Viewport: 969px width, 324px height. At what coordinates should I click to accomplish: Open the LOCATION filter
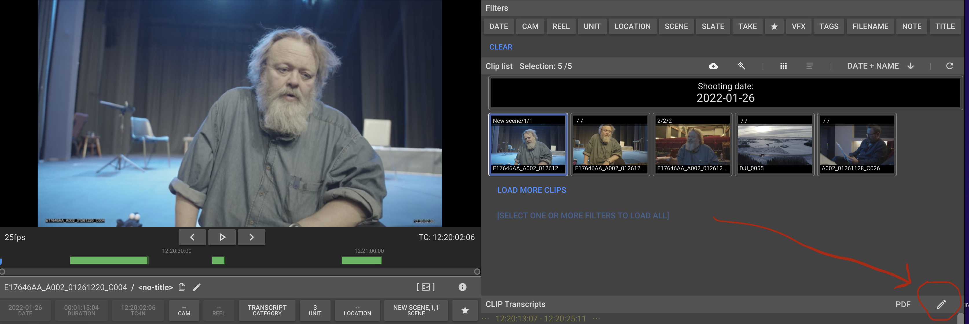[632, 27]
